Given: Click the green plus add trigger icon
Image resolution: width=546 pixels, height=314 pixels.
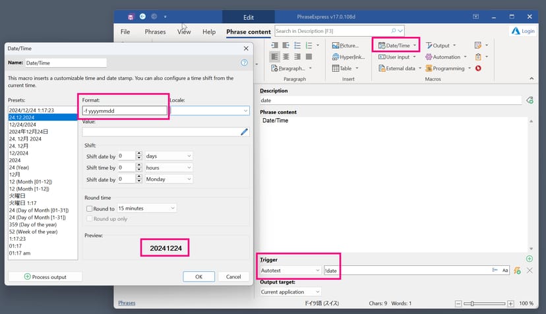Looking at the screenshot, I should click(529, 259).
